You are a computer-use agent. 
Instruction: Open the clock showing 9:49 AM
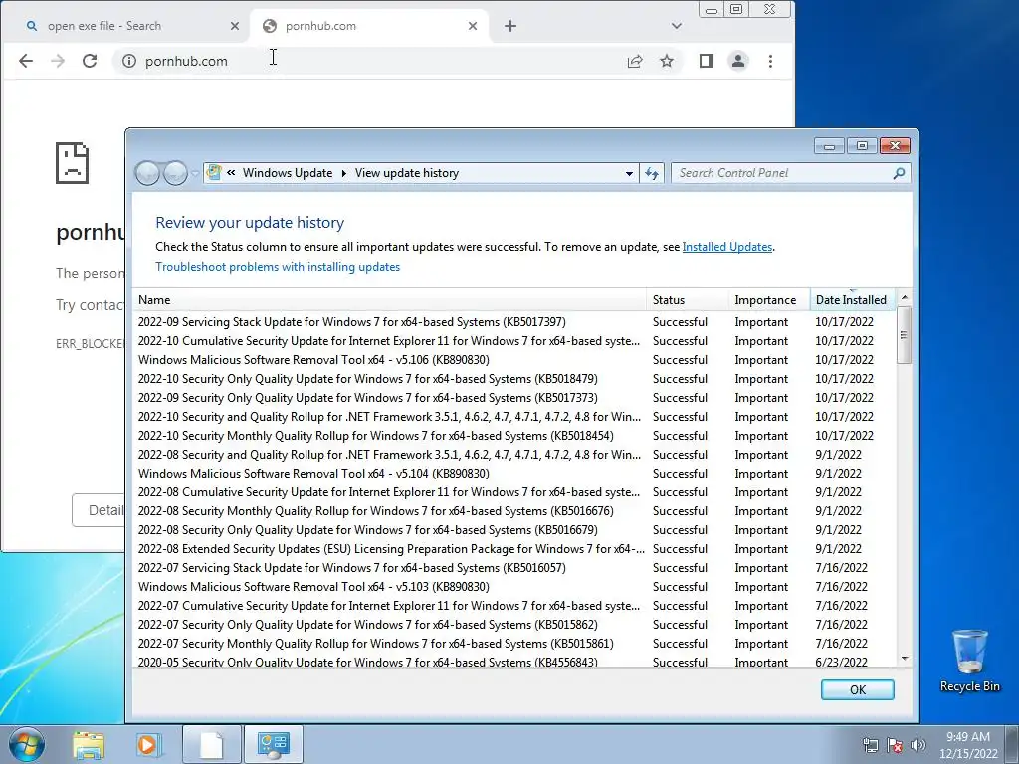point(968,745)
